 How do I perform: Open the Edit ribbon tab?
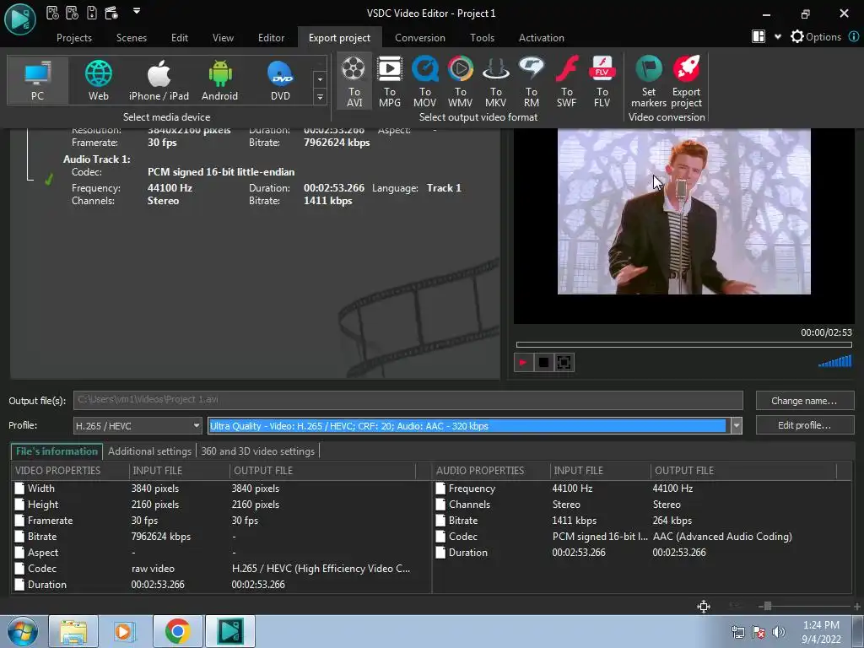tap(180, 37)
